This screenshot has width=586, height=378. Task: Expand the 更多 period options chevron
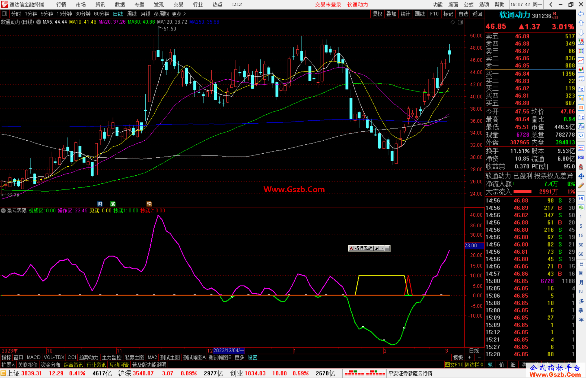184,14
